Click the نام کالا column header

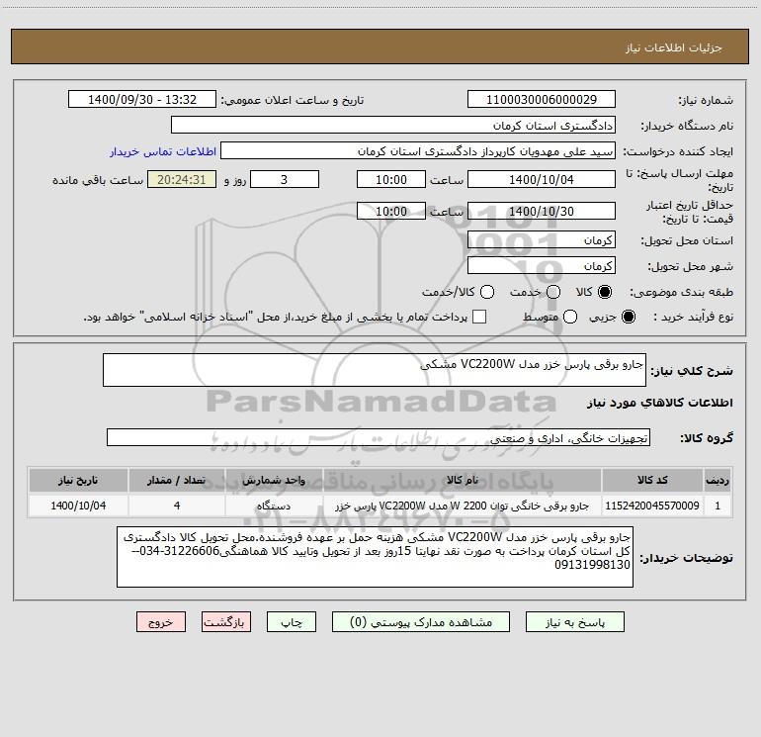coord(463,480)
